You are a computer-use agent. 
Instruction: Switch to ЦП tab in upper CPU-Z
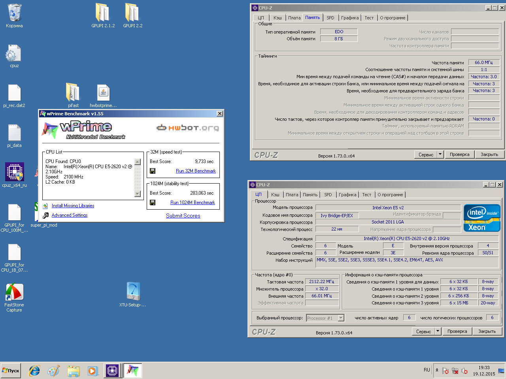click(x=261, y=18)
